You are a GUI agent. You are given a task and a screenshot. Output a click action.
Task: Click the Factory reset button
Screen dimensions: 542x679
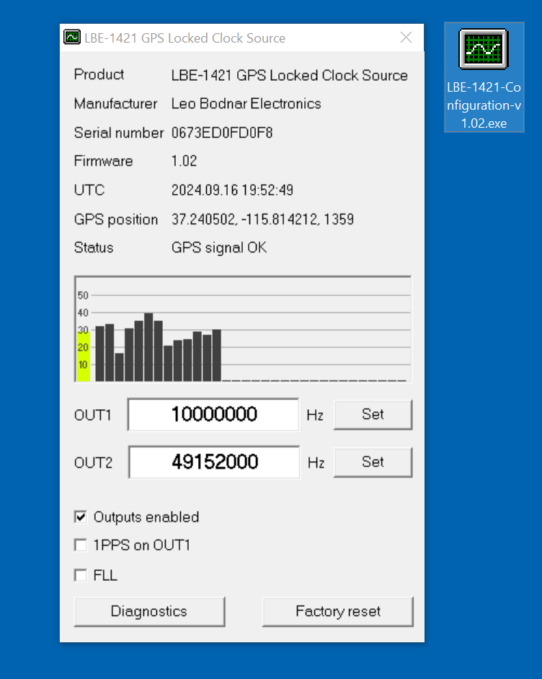[x=338, y=611]
